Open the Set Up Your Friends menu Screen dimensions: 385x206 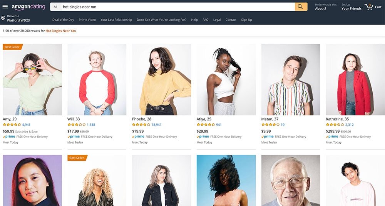point(352,7)
